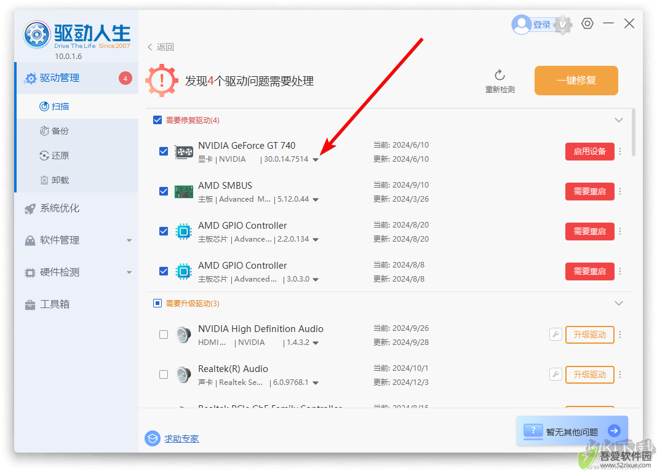Go back using the 返回 link
The image size is (657, 471).
[161, 47]
